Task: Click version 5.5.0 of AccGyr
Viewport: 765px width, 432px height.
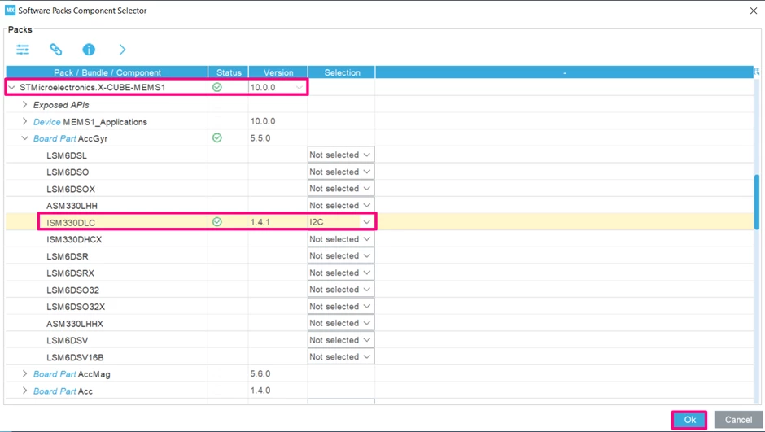Action: point(260,138)
